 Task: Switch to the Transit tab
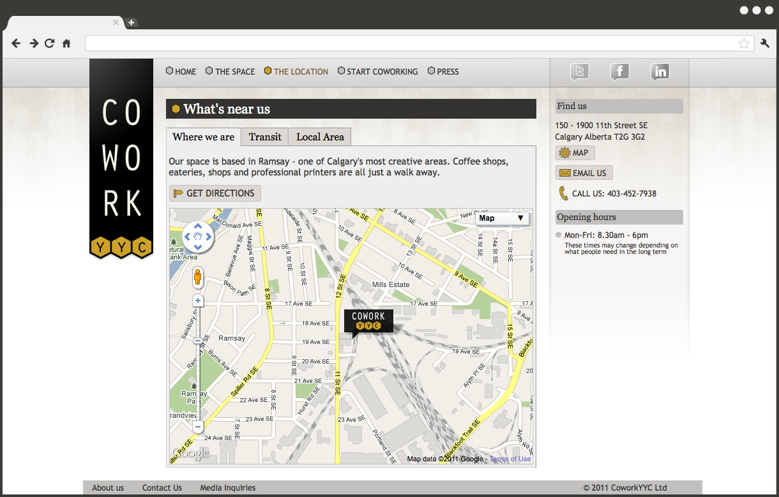pos(265,137)
